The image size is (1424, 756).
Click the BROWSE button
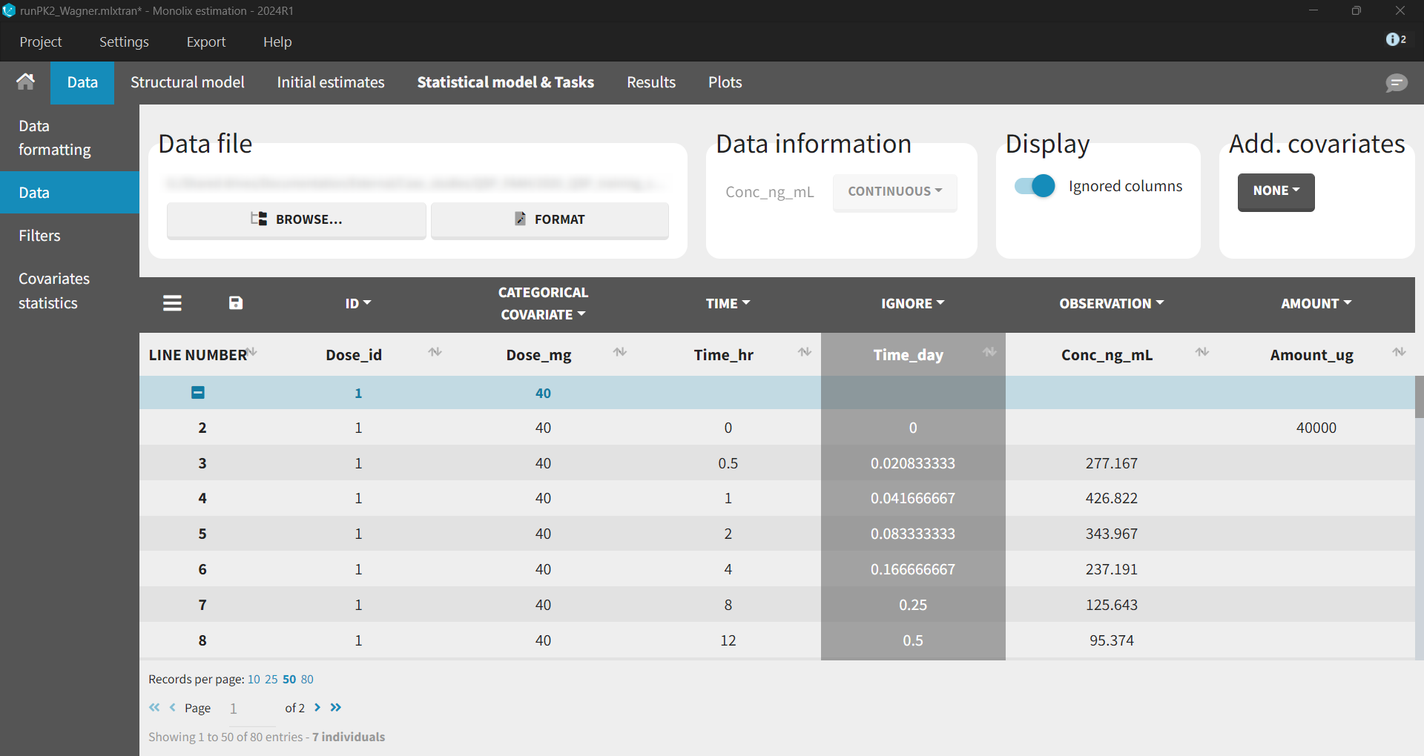(297, 219)
